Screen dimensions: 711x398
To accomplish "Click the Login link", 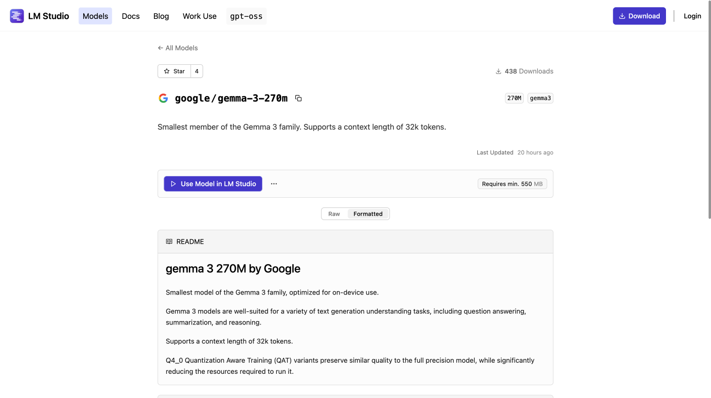I will tap(692, 16).
